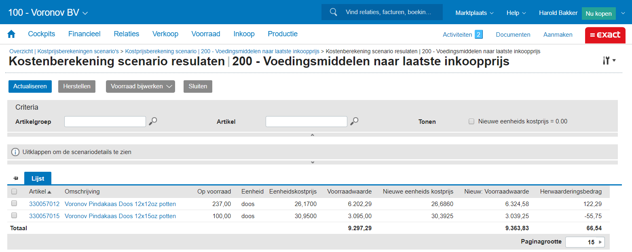Image resolution: width=632 pixels, height=252 pixels.
Task: Open the Artikel lookup magnifier
Action: click(354, 121)
